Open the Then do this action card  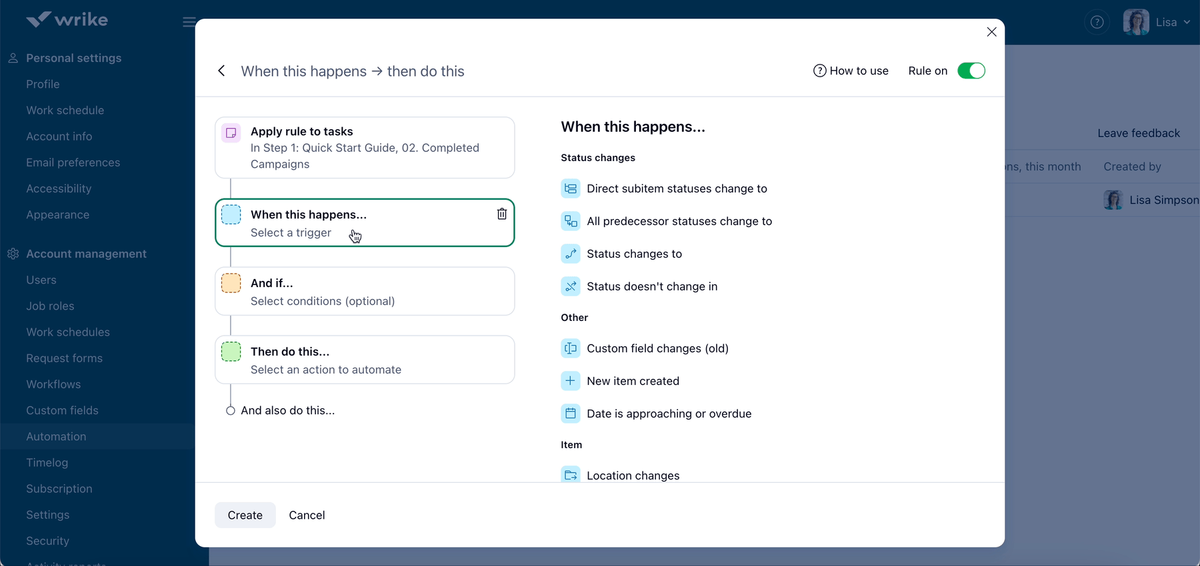(x=365, y=360)
